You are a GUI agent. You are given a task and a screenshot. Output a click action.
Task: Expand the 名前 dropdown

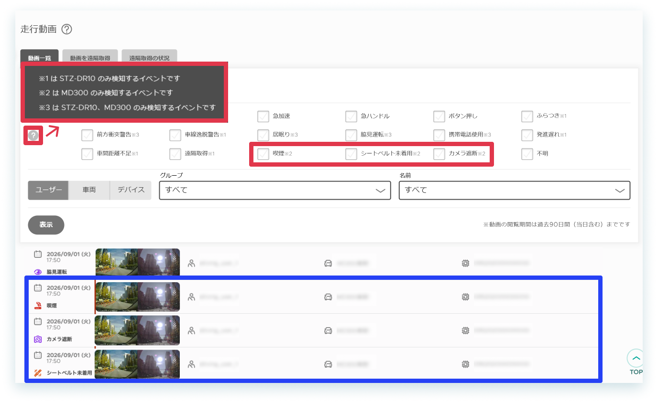point(515,190)
